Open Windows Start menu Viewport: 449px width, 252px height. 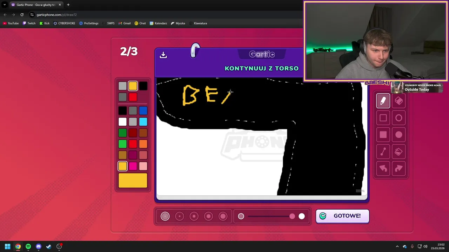pos(7,246)
